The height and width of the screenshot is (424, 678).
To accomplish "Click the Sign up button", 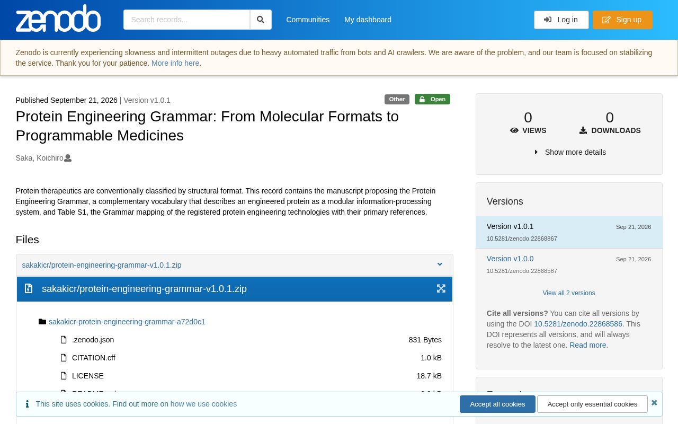I will [622, 20].
